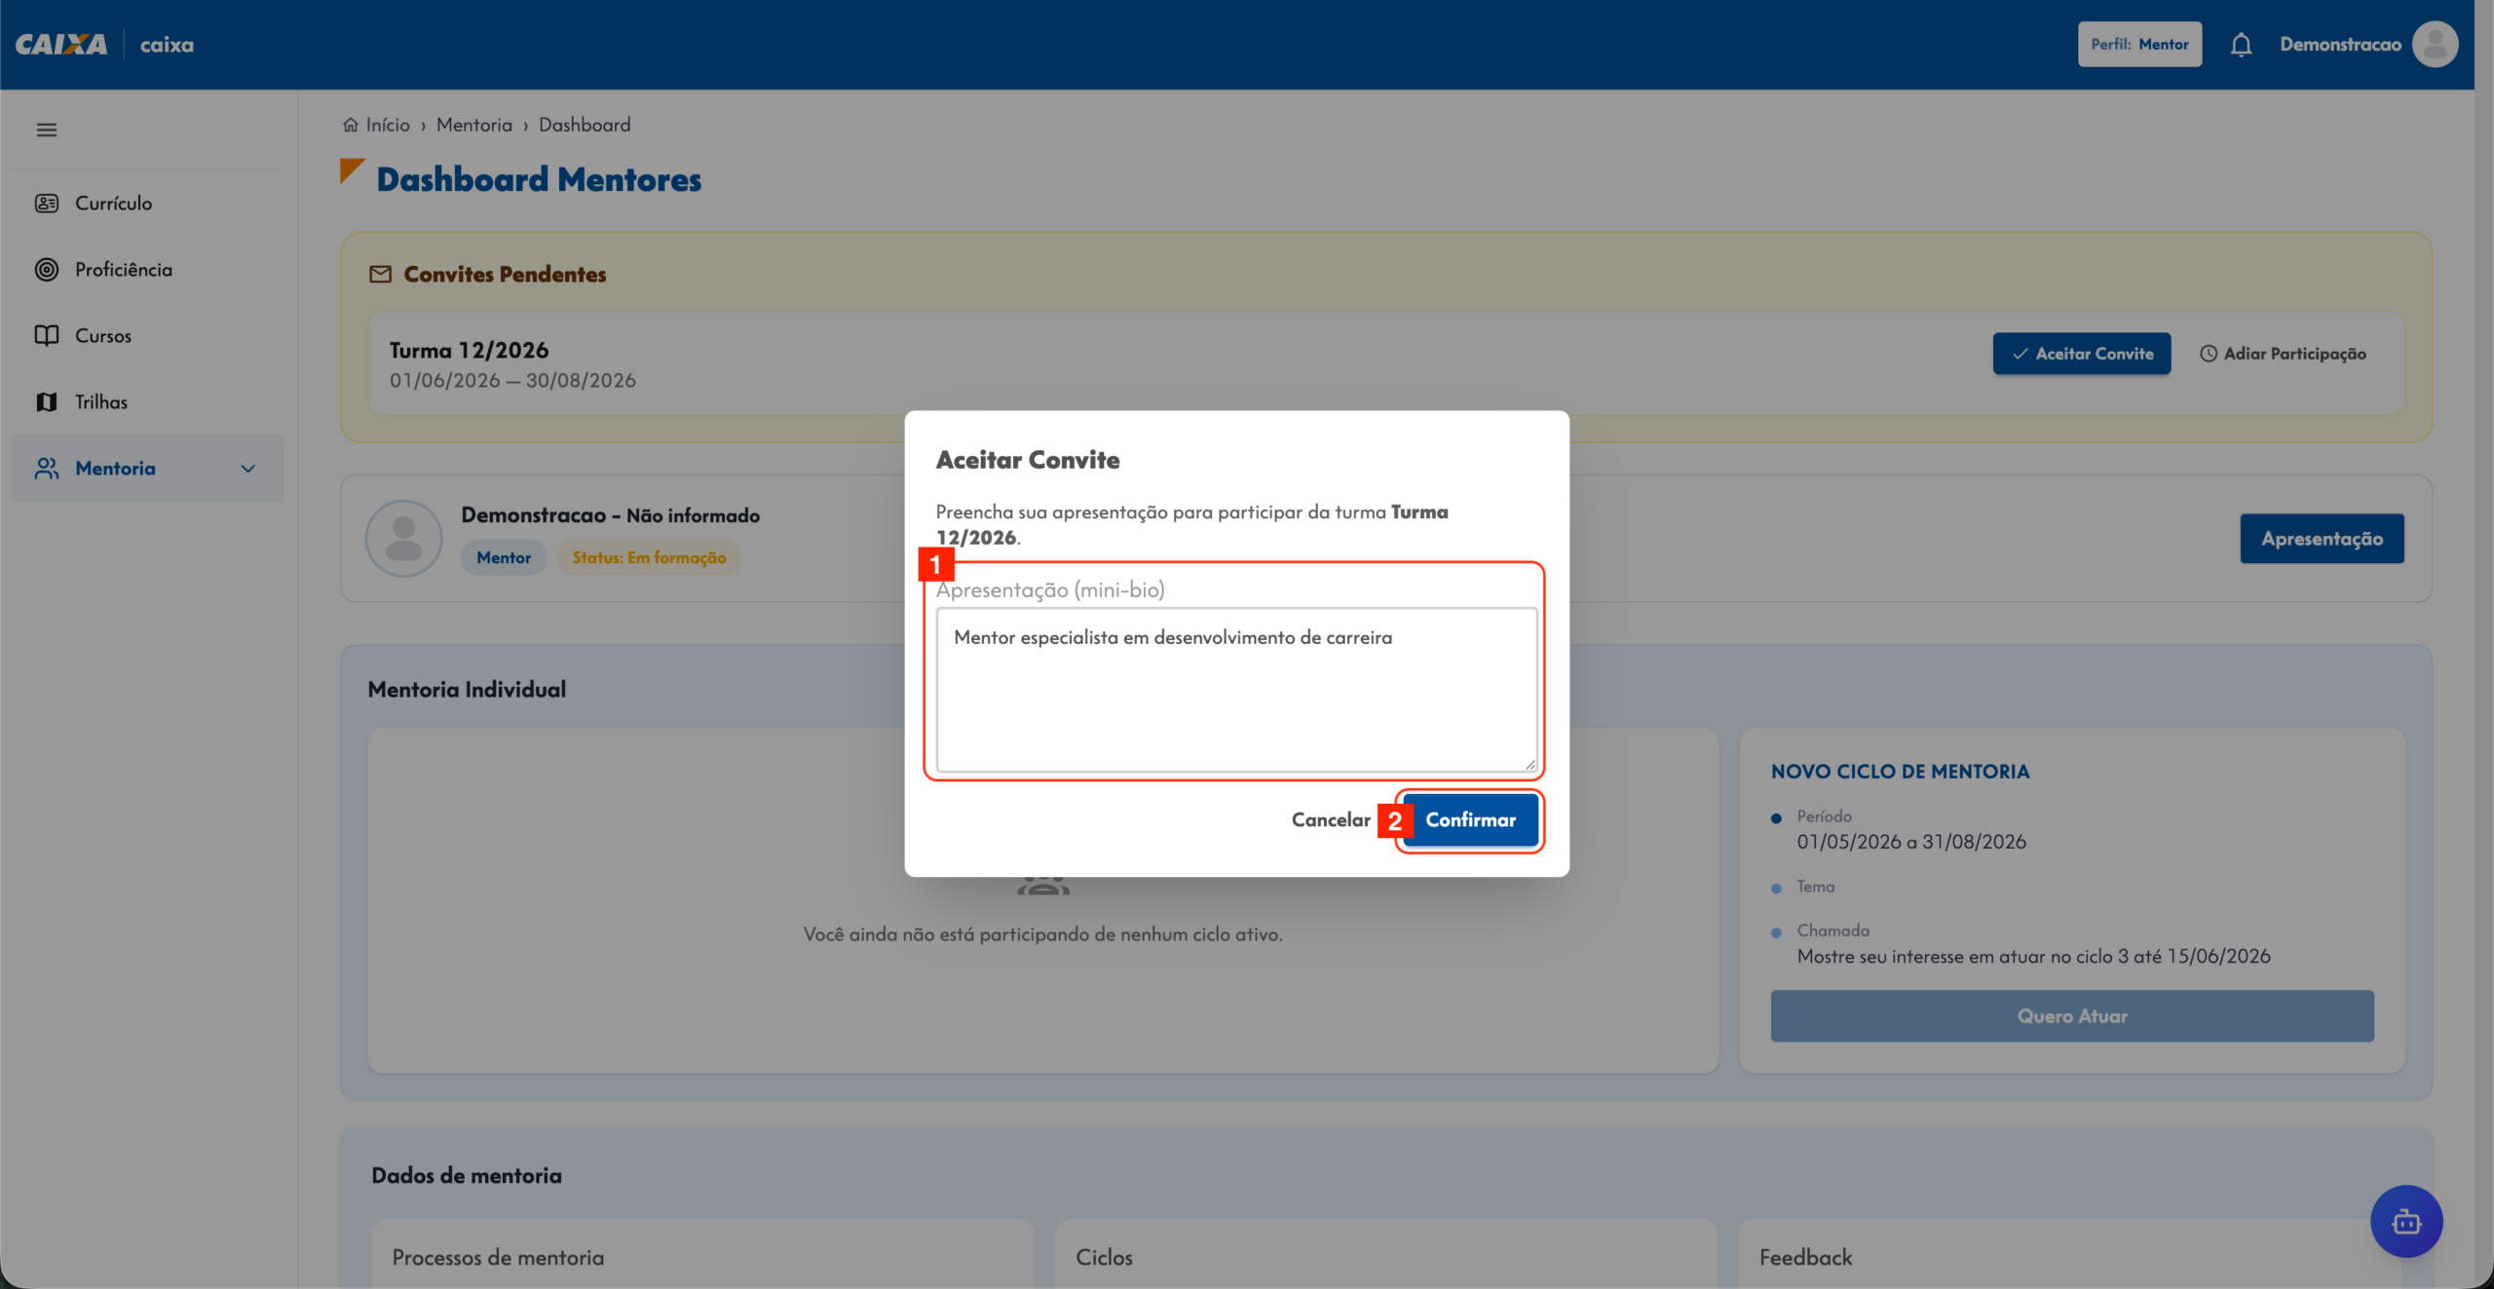Click Adiar Participação button
The height and width of the screenshot is (1289, 2494).
pyautogui.click(x=2283, y=354)
